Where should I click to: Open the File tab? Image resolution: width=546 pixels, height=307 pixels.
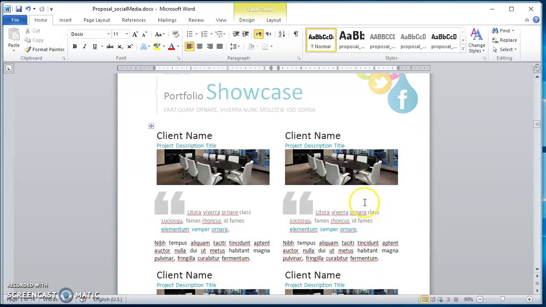15,20
